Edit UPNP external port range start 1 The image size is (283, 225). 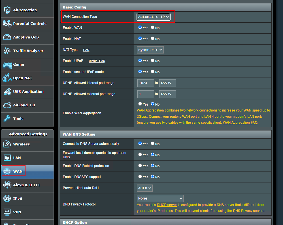point(146,94)
